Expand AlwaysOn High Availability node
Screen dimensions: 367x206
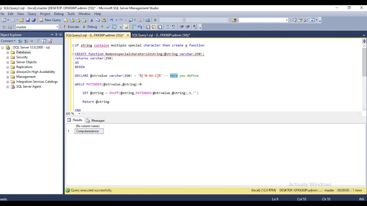click(8, 72)
